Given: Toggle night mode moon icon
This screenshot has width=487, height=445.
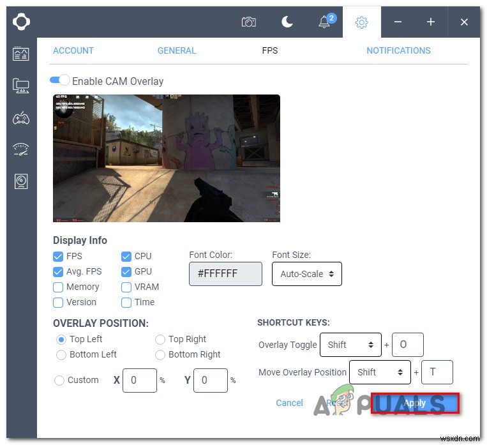Looking at the screenshot, I should click(287, 22).
